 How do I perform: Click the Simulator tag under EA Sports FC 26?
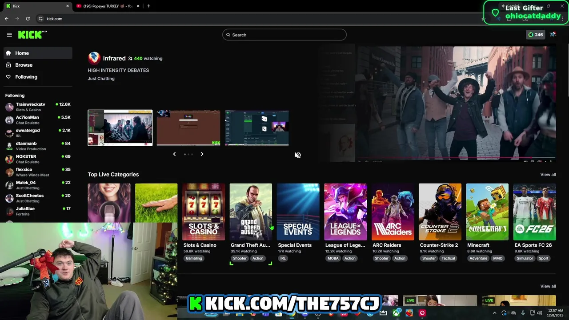tap(525, 258)
